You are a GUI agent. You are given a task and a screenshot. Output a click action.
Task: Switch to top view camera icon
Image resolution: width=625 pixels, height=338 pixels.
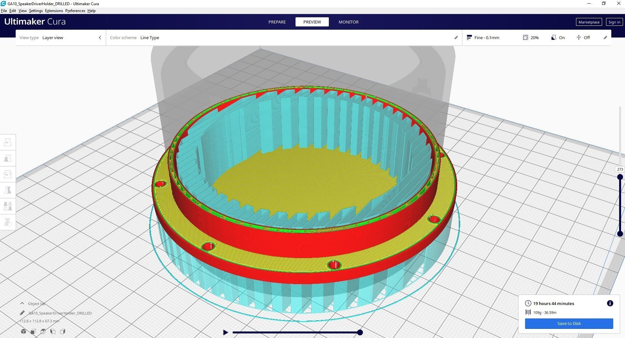pos(43,331)
